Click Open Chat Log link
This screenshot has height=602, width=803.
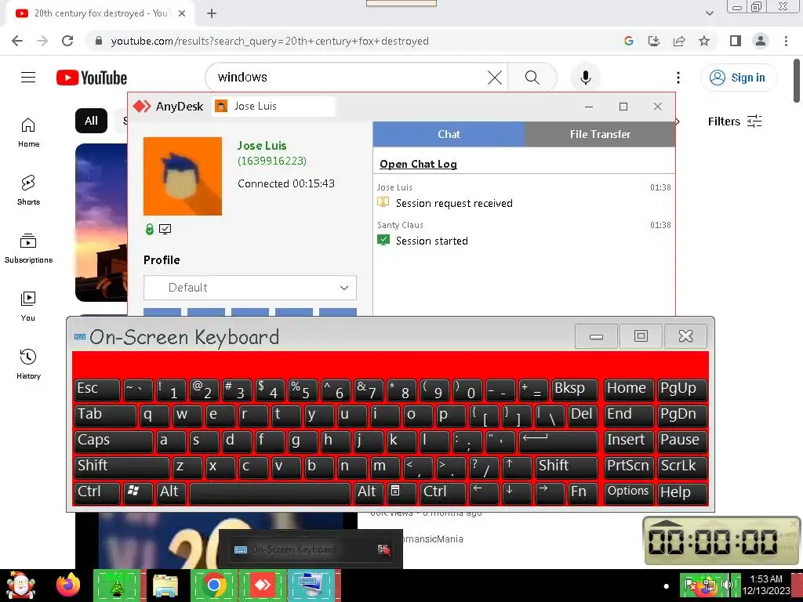point(418,164)
